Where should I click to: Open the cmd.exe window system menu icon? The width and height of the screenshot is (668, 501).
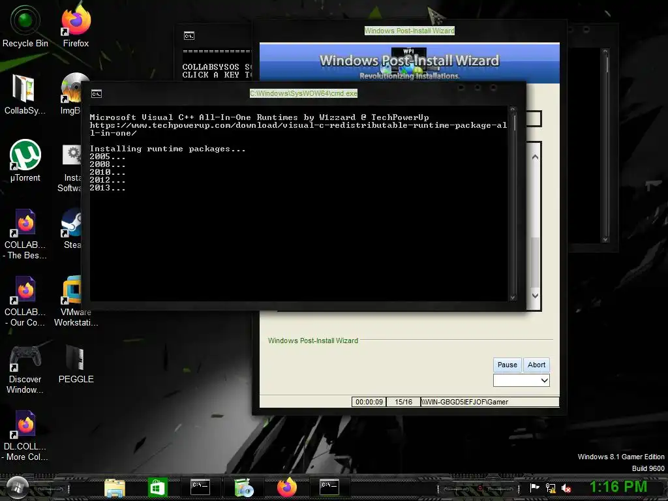pos(97,94)
